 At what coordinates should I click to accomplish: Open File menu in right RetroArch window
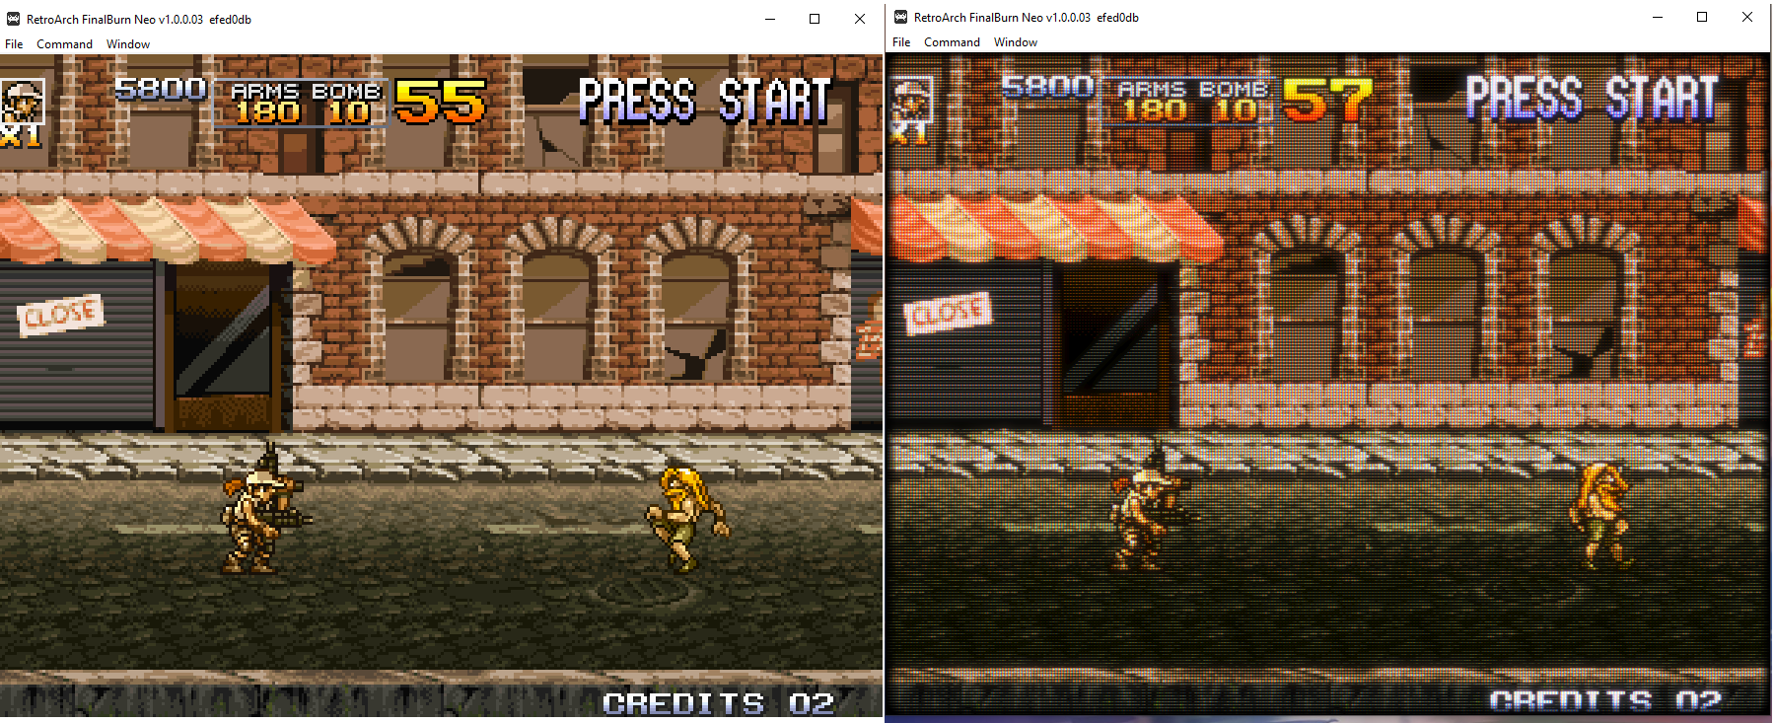tap(901, 42)
